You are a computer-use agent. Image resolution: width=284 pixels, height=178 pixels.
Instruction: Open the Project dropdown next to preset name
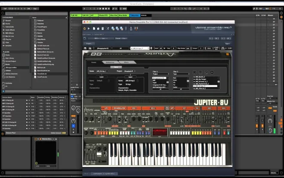coord(130,71)
